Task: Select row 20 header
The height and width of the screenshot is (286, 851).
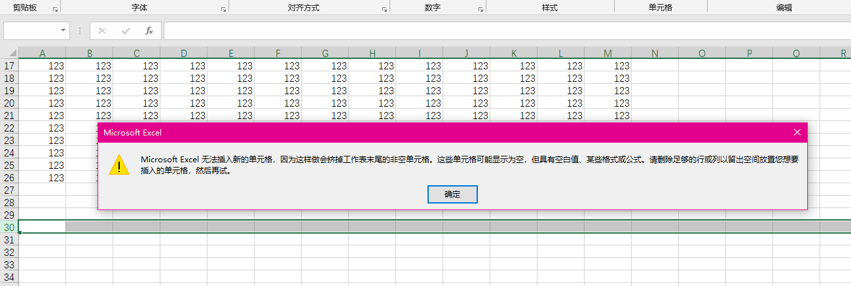Action: (x=9, y=103)
